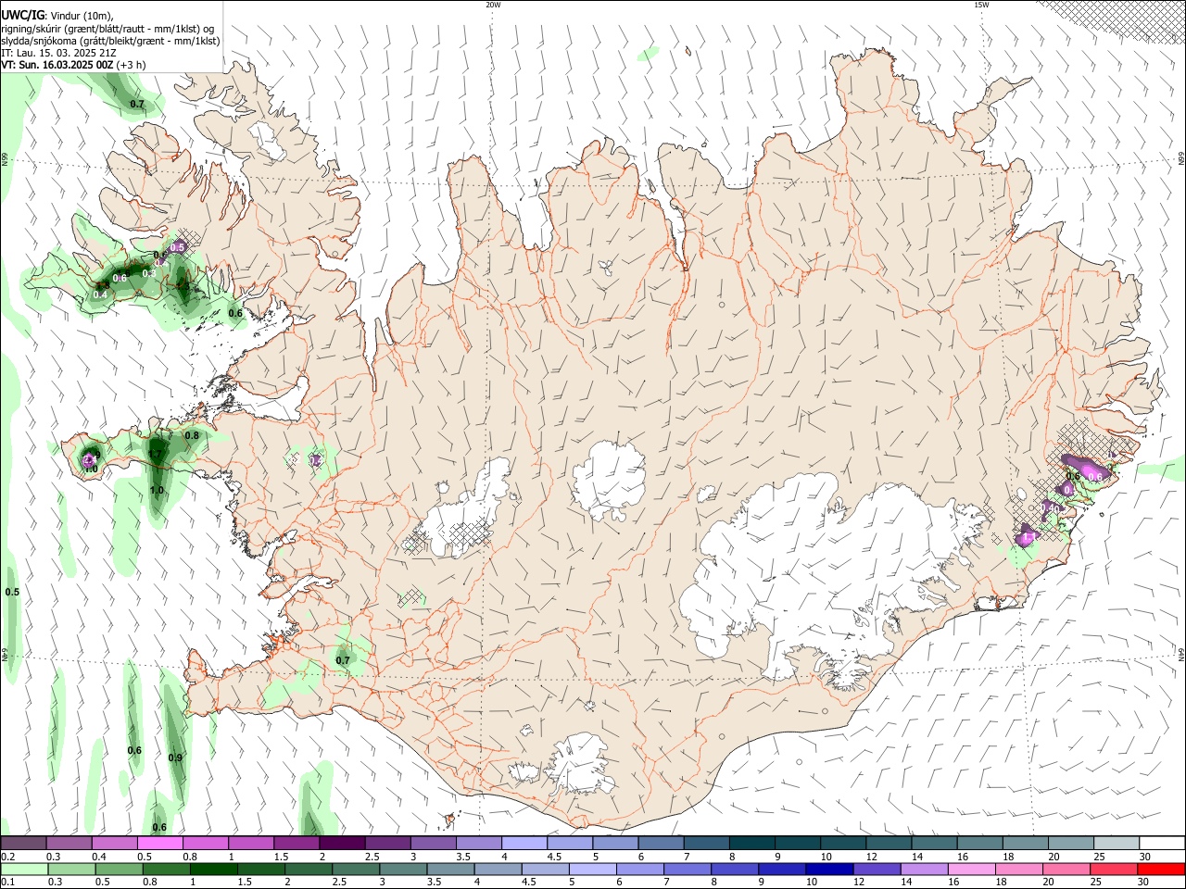
Task: Click the teal legend swatch labeled 12 in upper row
Action: coord(889,844)
